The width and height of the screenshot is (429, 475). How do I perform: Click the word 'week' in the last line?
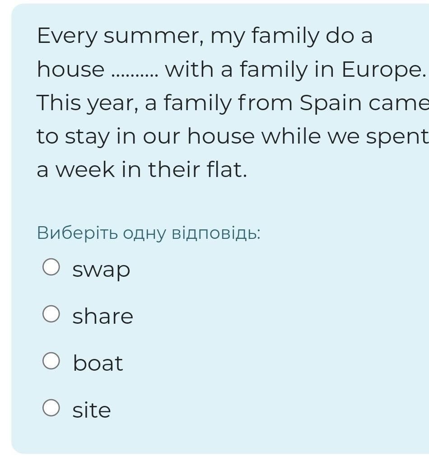[x=85, y=169]
